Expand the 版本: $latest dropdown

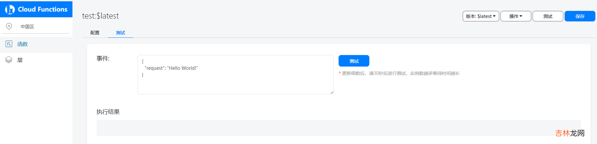[x=480, y=16]
